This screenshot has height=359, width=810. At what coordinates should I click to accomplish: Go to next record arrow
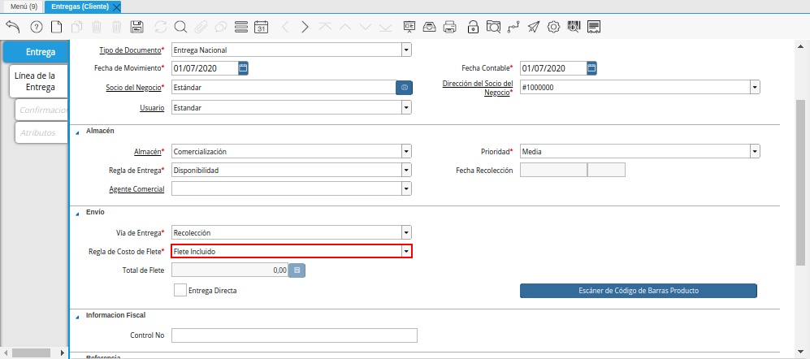coord(305,27)
